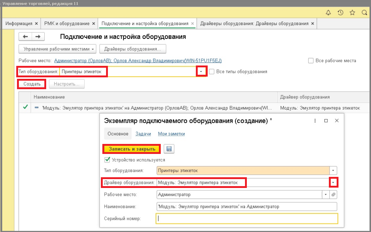Expand Рабочее место dropdown arrow in dialog
371x232 pixels.
coord(326,195)
